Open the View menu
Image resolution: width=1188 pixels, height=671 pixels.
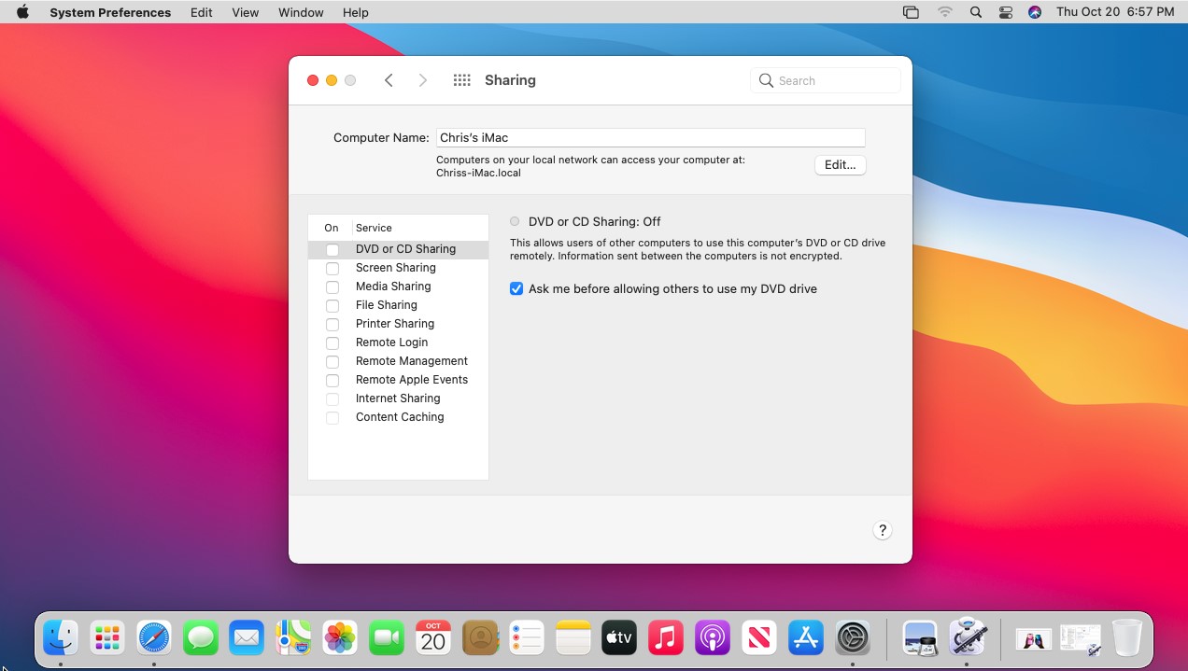pos(246,12)
